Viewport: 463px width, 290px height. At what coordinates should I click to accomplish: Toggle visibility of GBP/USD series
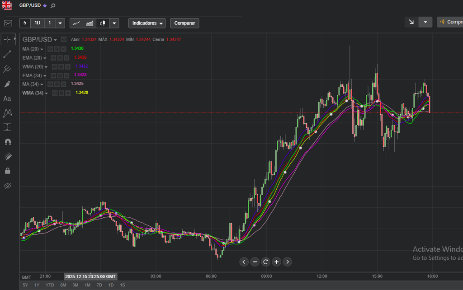point(64,40)
